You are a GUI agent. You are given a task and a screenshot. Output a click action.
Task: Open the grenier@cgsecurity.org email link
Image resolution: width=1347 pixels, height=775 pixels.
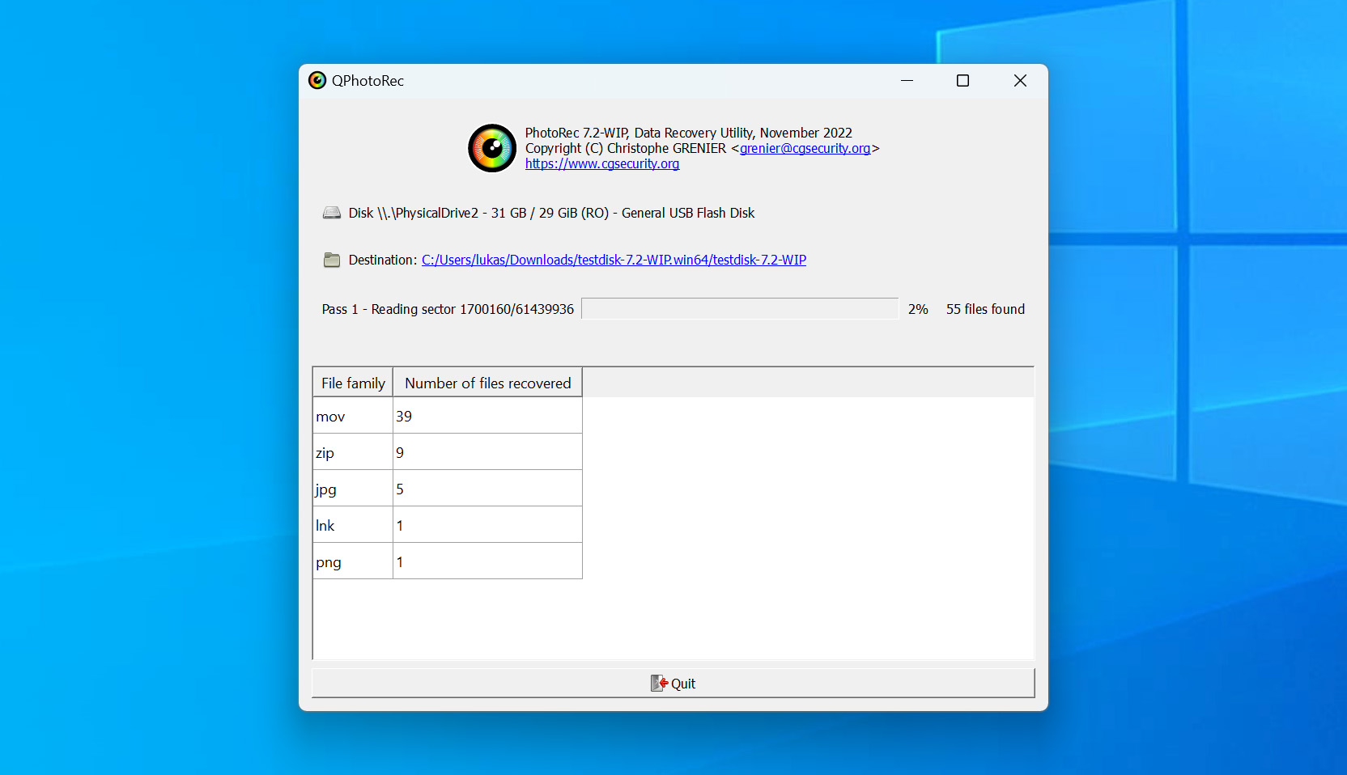click(x=805, y=148)
